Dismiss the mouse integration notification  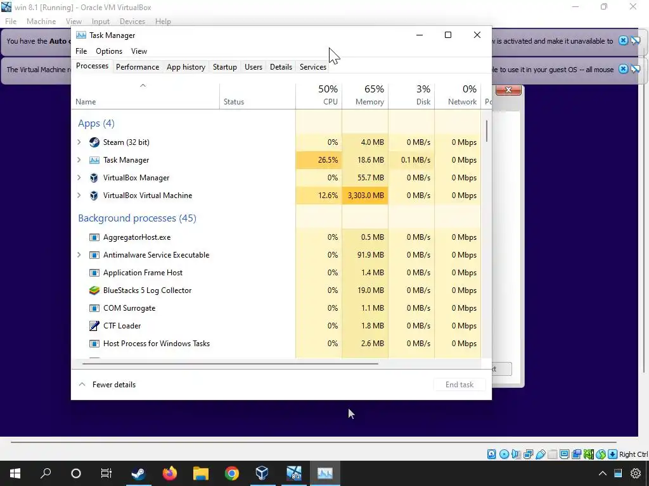pos(623,69)
